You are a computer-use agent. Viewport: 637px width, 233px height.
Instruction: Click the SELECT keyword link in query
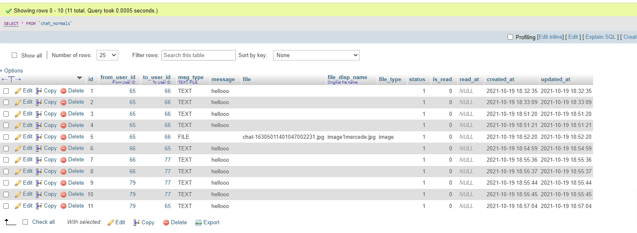[x=11, y=23]
